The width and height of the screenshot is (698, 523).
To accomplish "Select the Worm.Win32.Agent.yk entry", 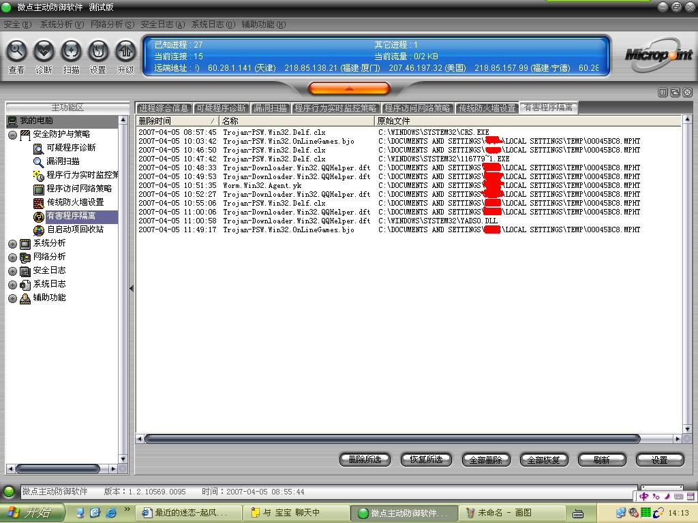I will coord(408,185).
